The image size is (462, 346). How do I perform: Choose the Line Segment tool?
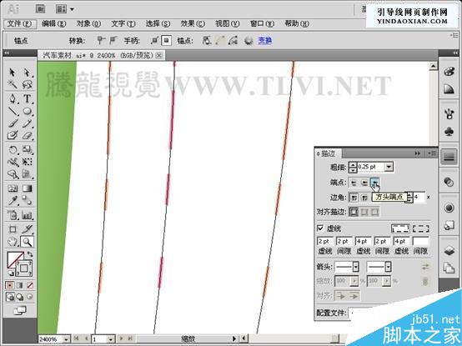12,111
